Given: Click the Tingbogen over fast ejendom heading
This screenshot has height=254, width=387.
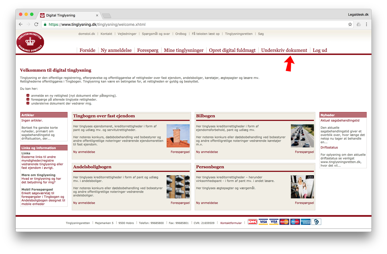Looking at the screenshot, I should pos(104,116).
